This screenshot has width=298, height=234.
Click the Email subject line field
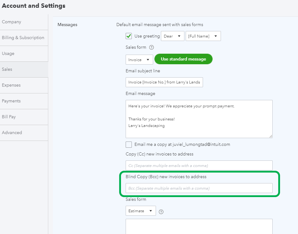pyautogui.click(x=164, y=82)
